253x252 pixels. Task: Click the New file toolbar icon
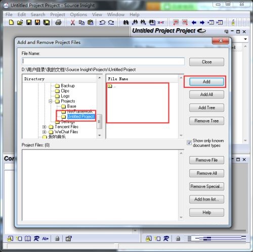click(x=11, y=22)
